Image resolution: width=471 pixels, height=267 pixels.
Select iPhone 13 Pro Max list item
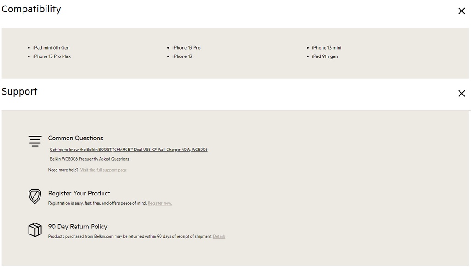52,56
